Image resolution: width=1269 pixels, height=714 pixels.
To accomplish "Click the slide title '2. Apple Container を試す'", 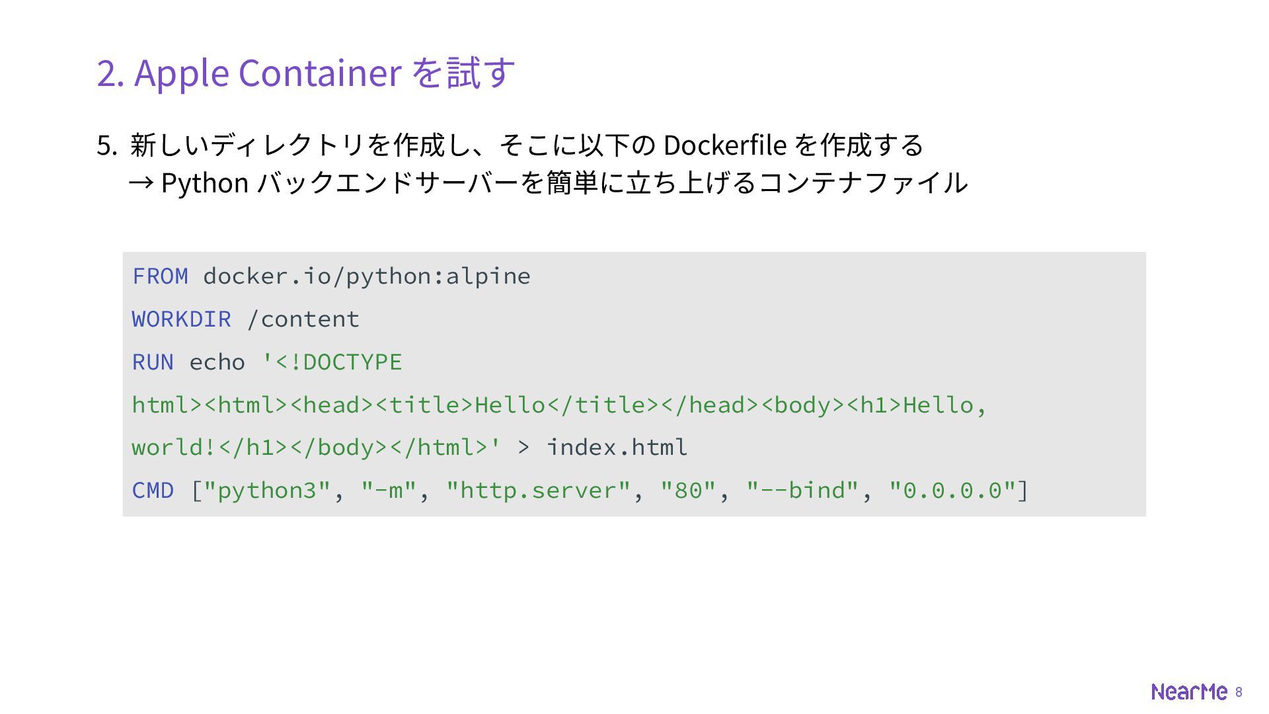I will [x=305, y=73].
